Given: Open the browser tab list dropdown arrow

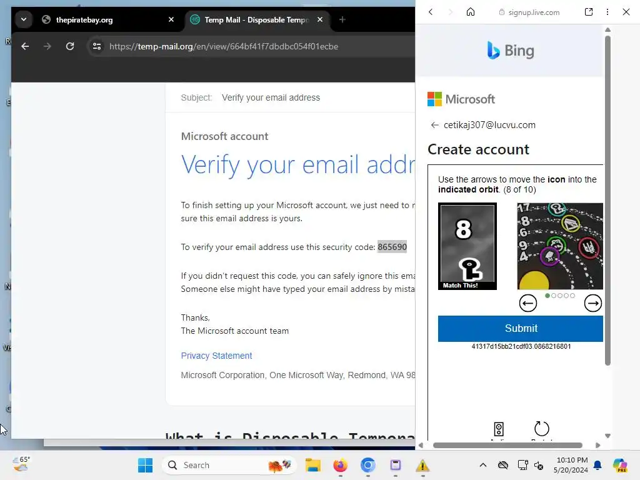Looking at the screenshot, I should point(24,19).
